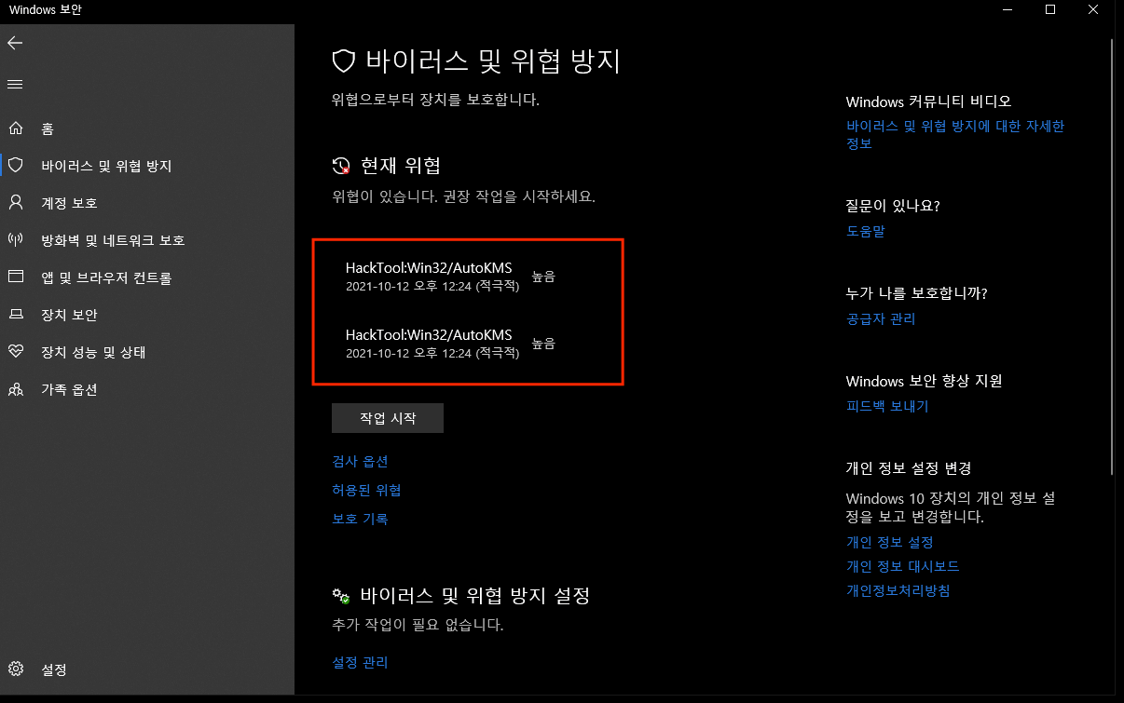The height and width of the screenshot is (703, 1124).
Task: Open the 검사 옵션 link
Action: 360,462
